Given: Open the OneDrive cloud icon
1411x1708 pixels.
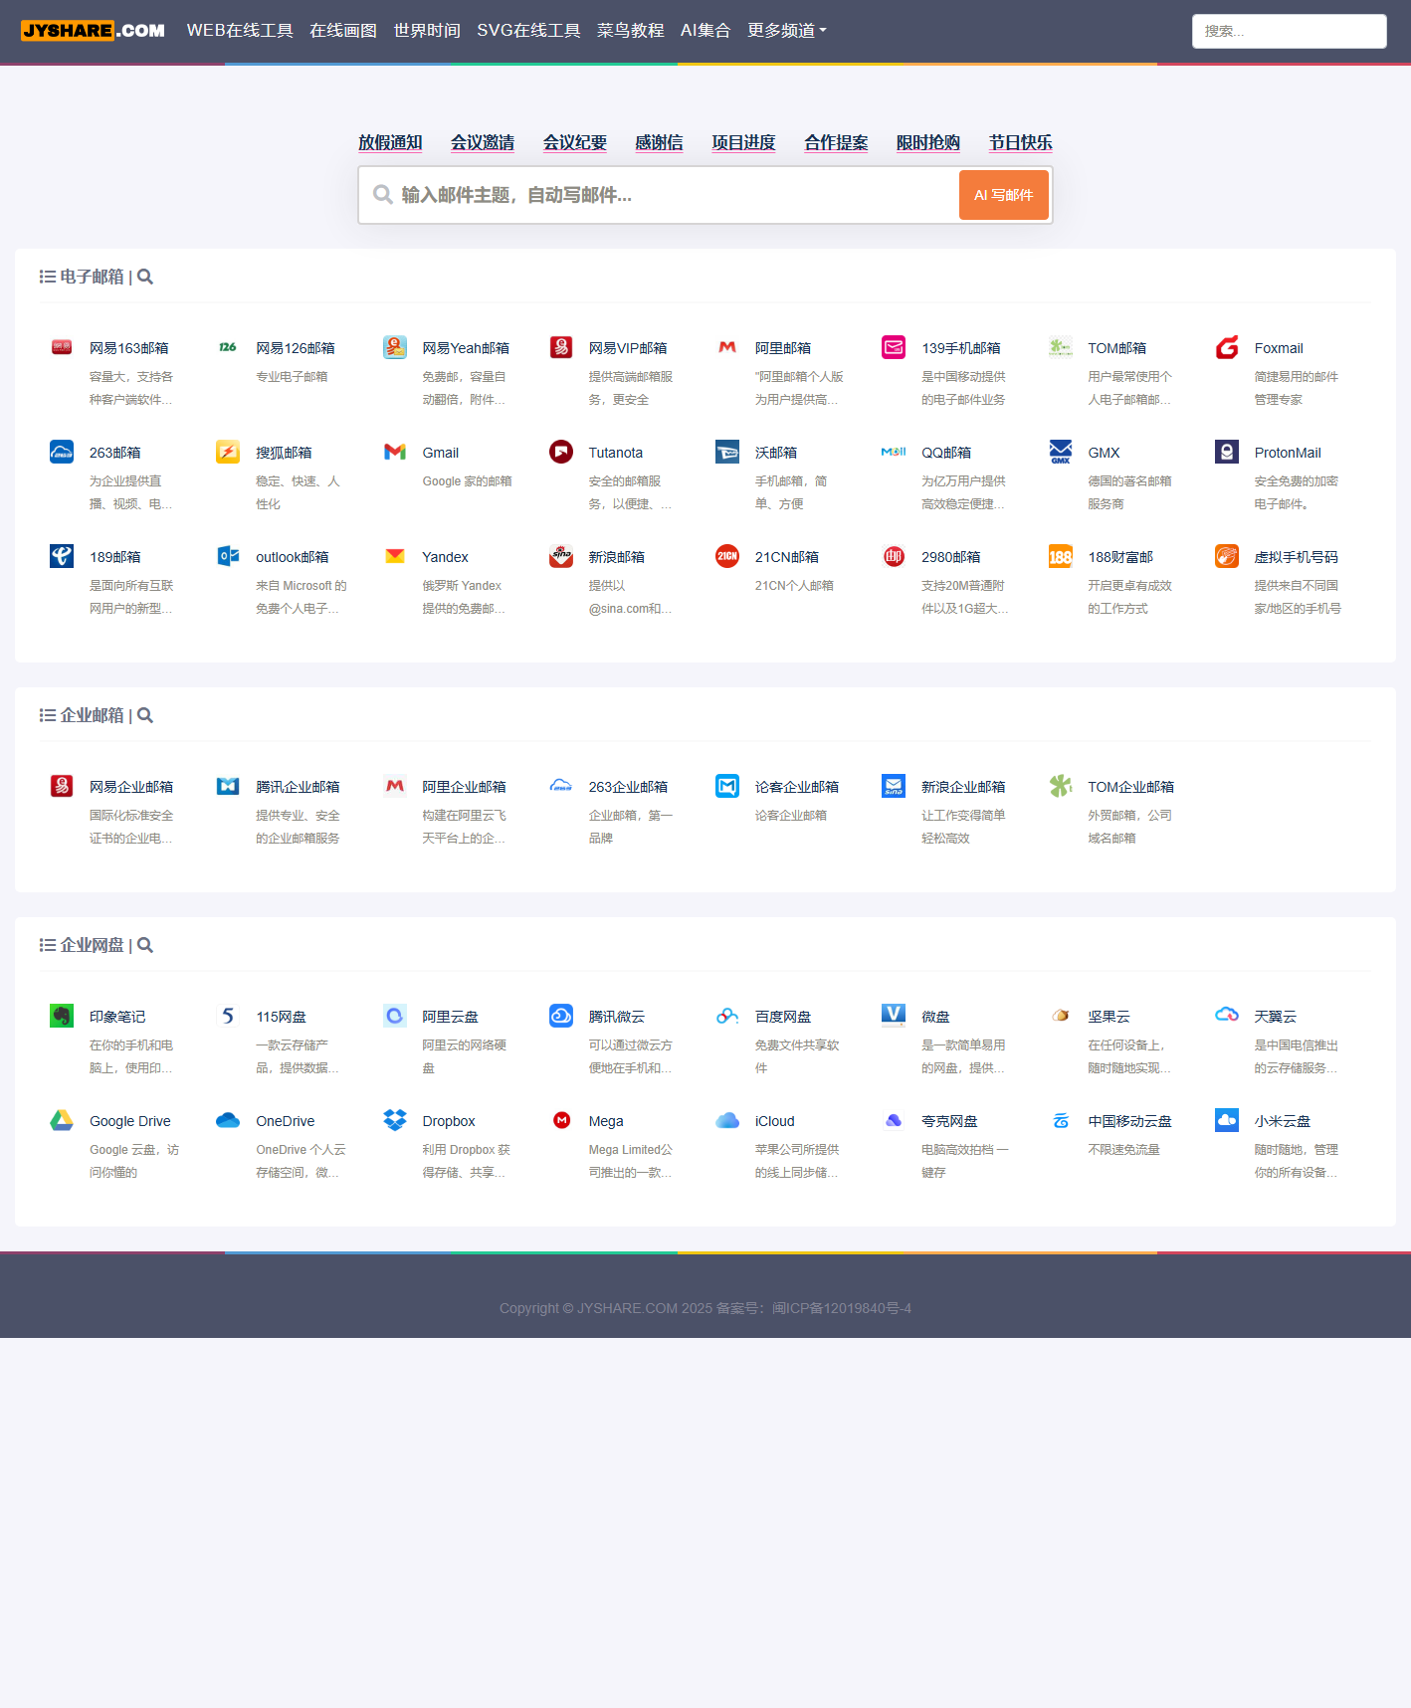Looking at the screenshot, I should coord(228,1121).
